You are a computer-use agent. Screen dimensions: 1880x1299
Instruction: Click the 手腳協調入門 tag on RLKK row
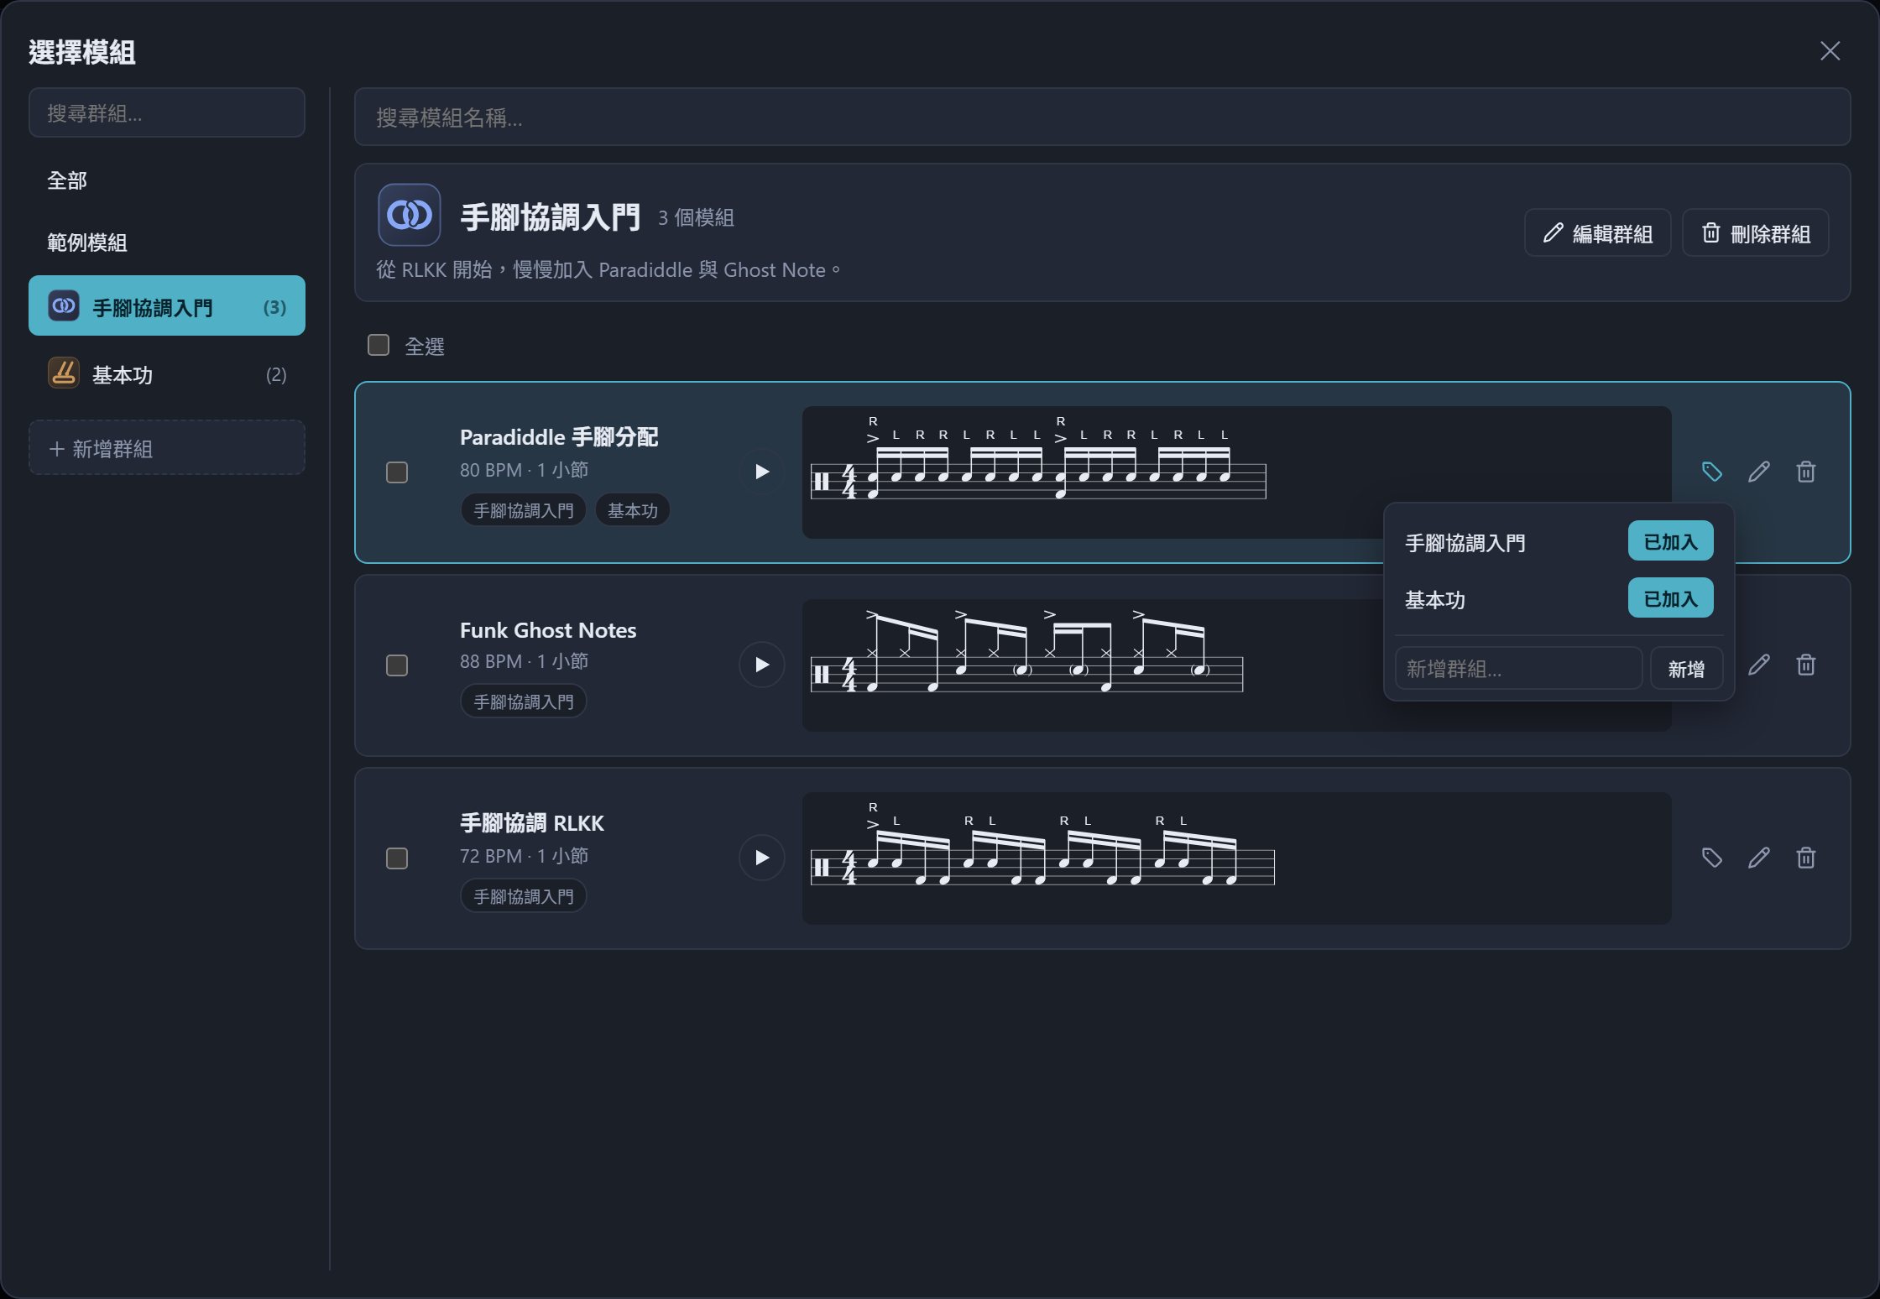tap(523, 896)
